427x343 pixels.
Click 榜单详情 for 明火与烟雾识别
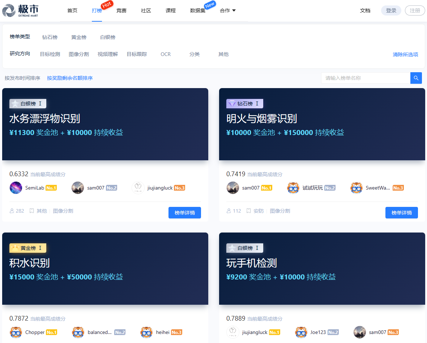pyautogui.click(x=401, y=213)
